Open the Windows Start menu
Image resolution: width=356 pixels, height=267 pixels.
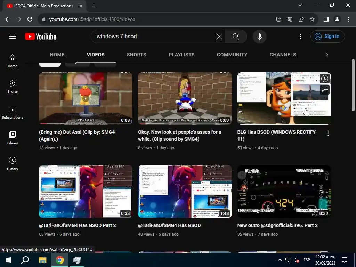[8, 260]
